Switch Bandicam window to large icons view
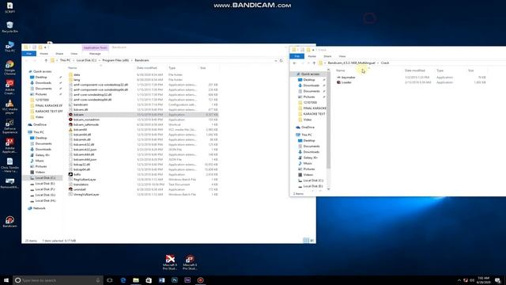Image resolution: width=506 pixels, height=285 pixels. 312,241
